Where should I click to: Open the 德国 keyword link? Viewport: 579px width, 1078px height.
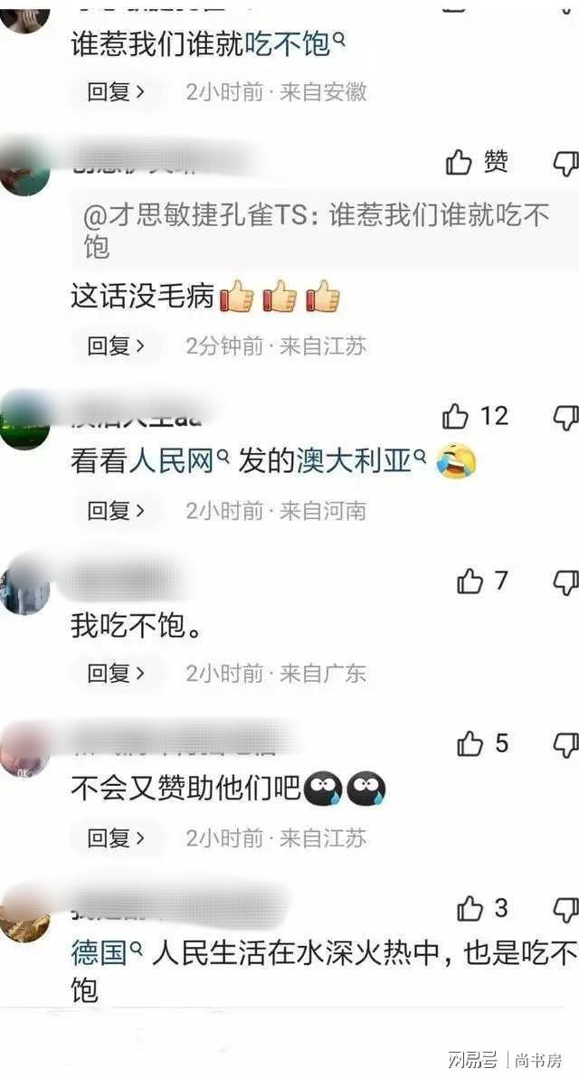click(x=106, y=953)
